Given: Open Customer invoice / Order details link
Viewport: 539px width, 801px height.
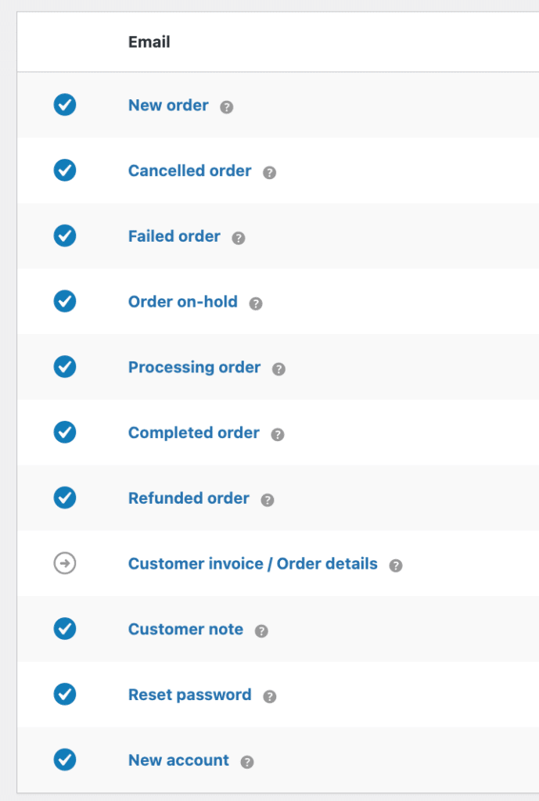Looking at the screenshot, I should [x=253, y=563].
